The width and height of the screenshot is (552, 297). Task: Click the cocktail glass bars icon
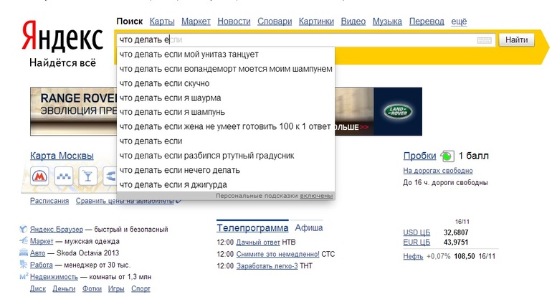tap(87, 176)
